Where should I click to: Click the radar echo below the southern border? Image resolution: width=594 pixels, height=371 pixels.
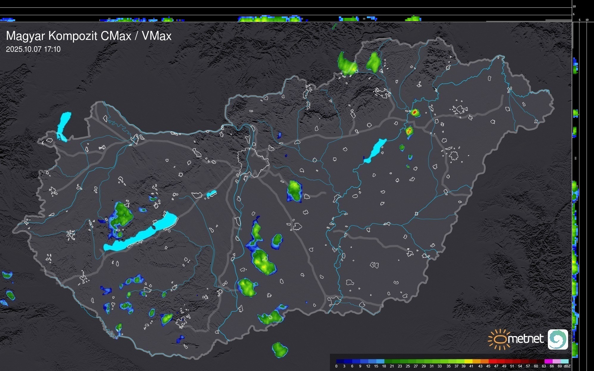click(x=279, y=350)
